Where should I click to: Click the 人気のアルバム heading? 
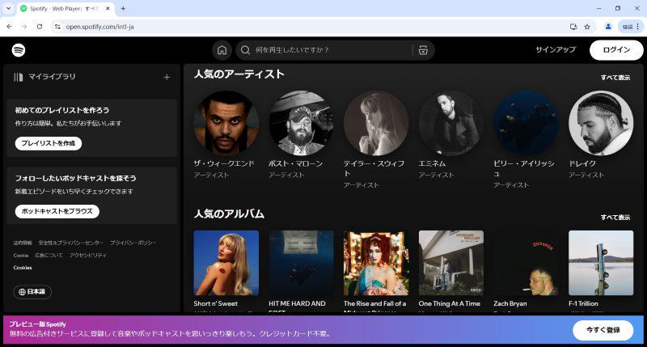pos(229,214)
